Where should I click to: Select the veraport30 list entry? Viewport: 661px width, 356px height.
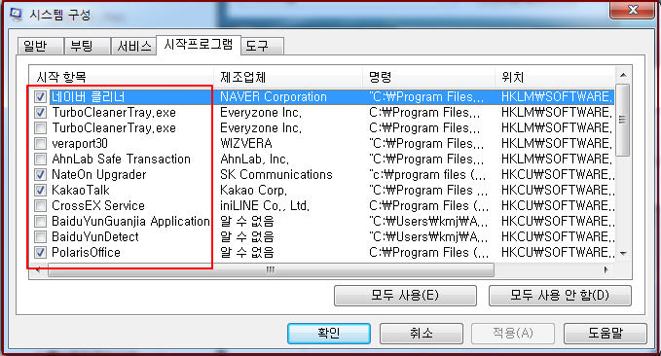80,144
